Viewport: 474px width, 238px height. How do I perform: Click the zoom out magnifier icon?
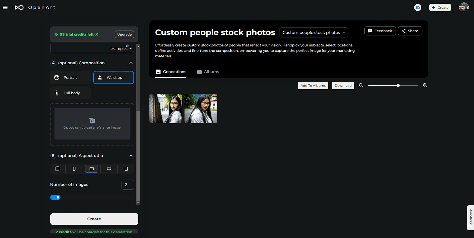[361, 86]
